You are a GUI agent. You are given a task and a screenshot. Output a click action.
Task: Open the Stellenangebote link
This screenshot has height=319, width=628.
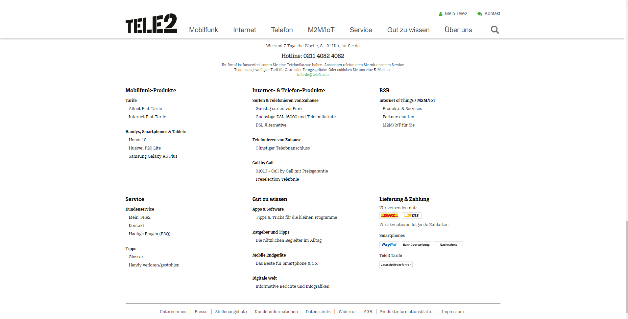231,312
